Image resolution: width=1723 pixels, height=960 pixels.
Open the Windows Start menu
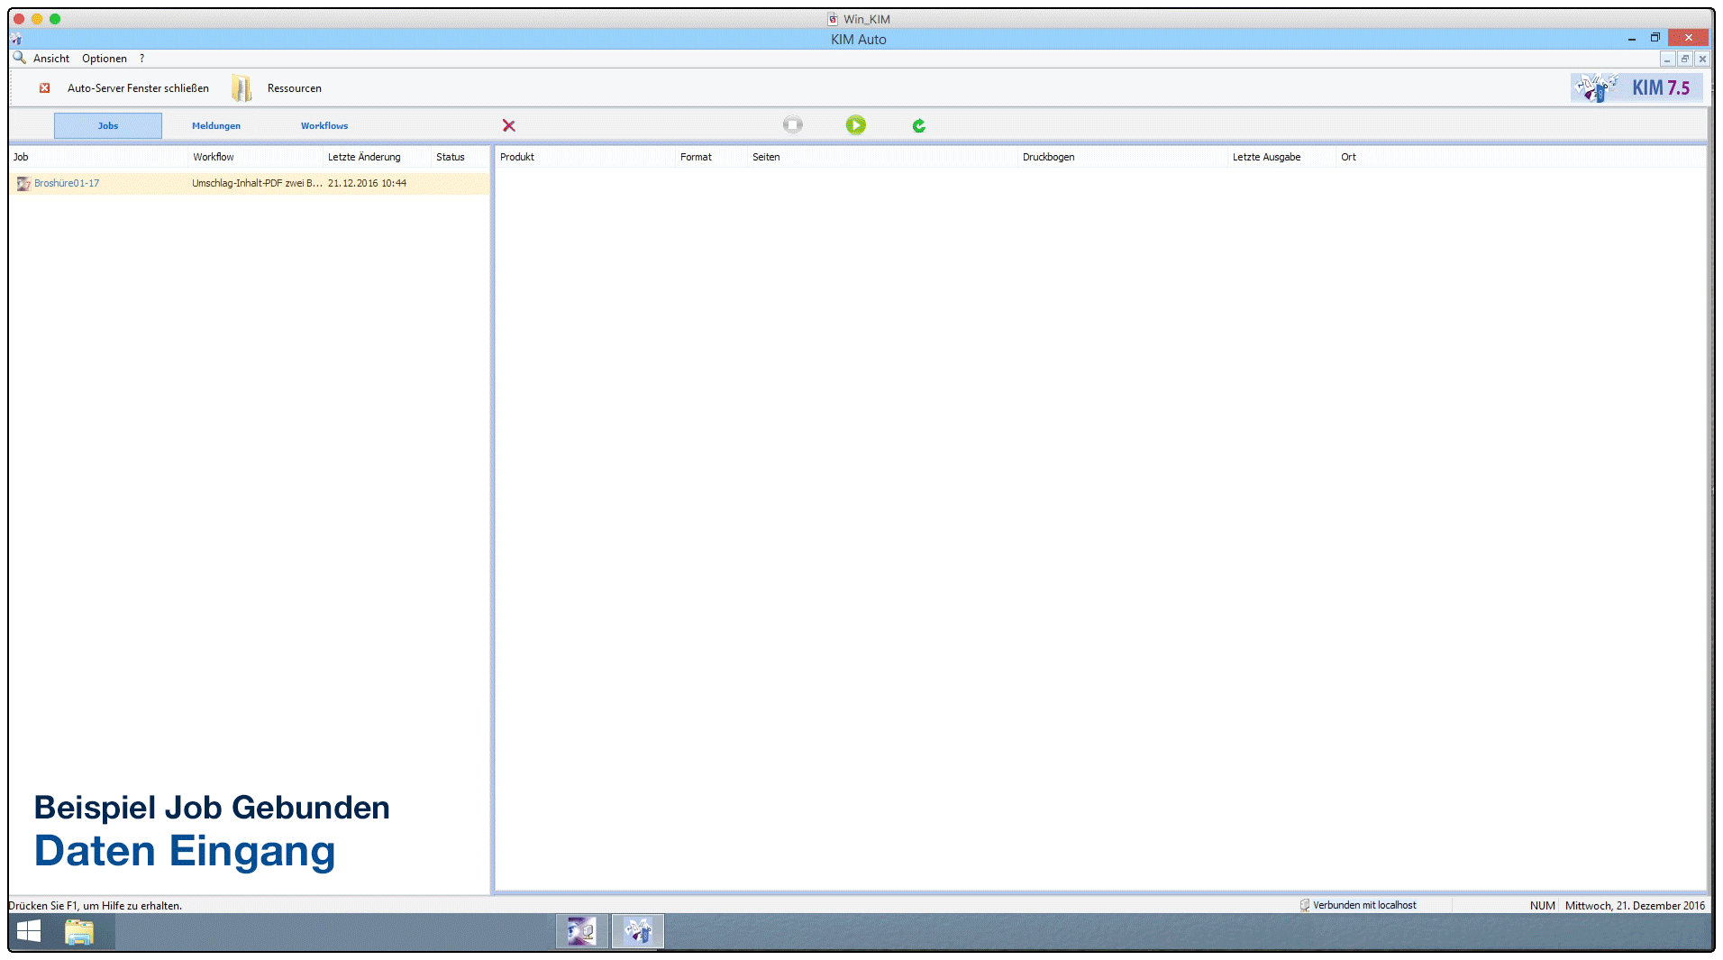[x=28, y=930]
